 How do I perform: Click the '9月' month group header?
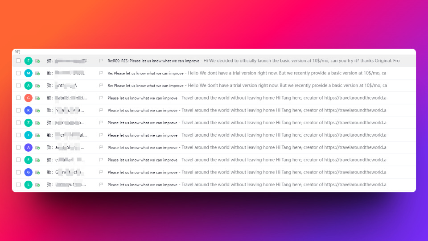tap(17, 52)
